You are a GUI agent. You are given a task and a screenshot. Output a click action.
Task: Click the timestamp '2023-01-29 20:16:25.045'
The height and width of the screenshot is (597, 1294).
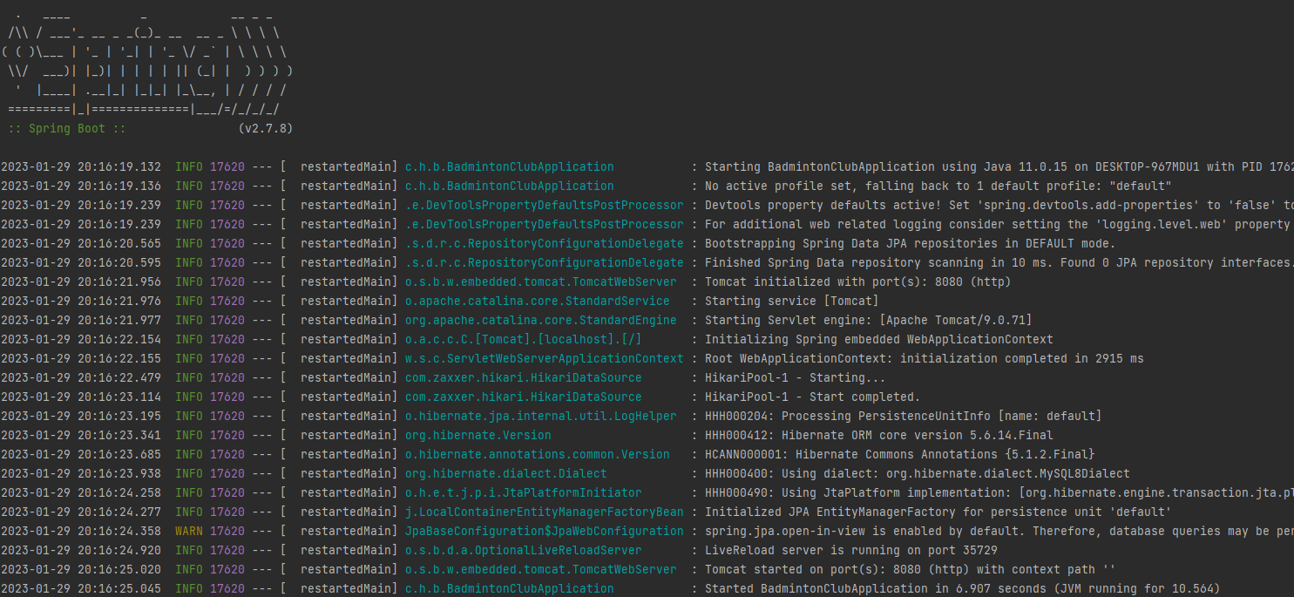81,588
